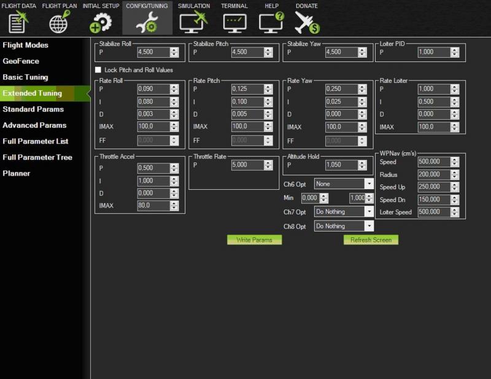Click the Donate airplane icon

(x=307, y=22)
